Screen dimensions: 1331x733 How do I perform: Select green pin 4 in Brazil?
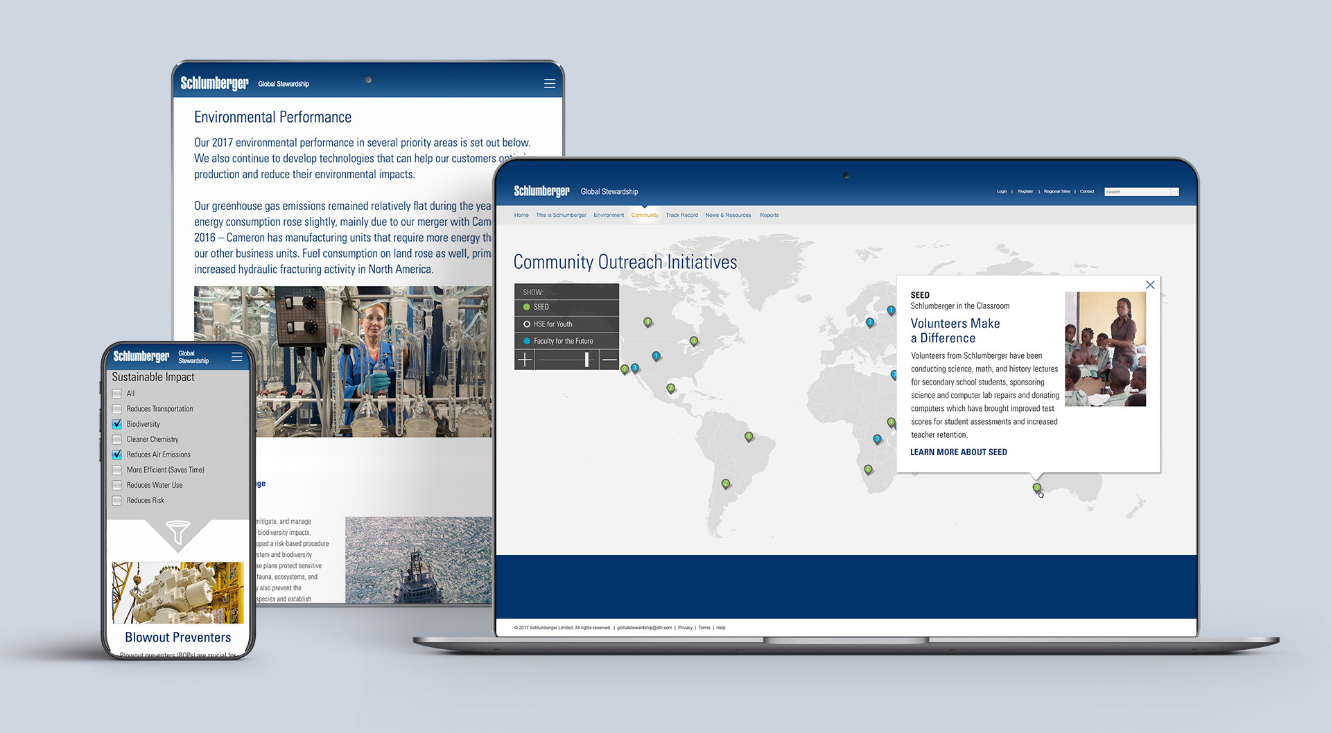click(x=749, y=436)
